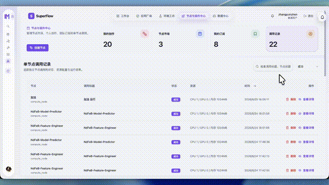Click the 退出 logout button
This screenshot has height=185, width=329.
(308, 16)
